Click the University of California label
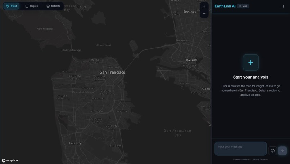290x164 pixels. tap(83, 92)
